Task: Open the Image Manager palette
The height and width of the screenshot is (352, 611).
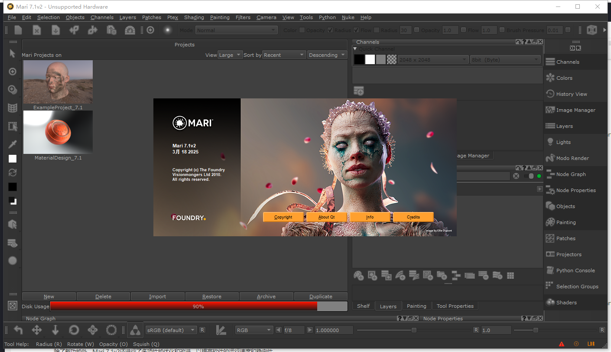Action: [x=575, y=110]
